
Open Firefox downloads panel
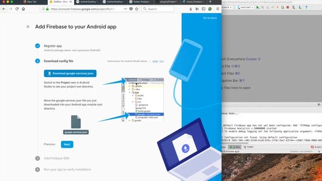(191, 9)
